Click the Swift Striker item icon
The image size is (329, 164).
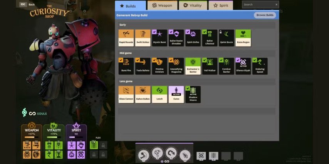(x=143, y=38)
